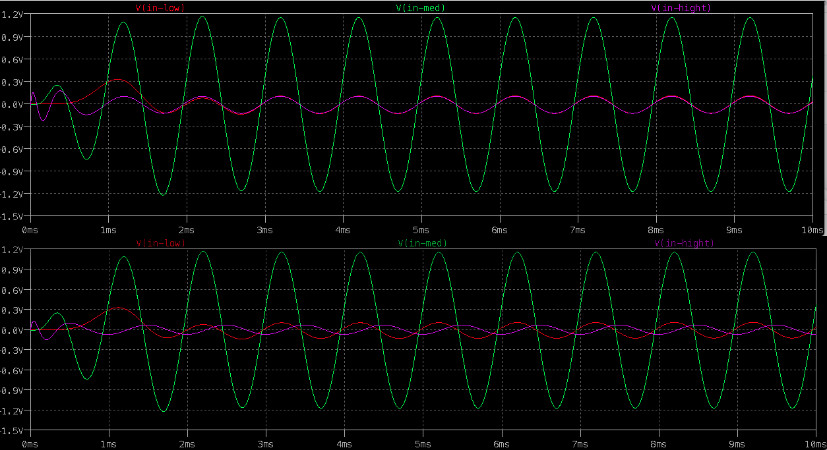The width and height of the screenshot is (827, 450).
Task: Click 5ms tick on lower pane's time axis
Action: pyautogui.click(x=423, y=445)
